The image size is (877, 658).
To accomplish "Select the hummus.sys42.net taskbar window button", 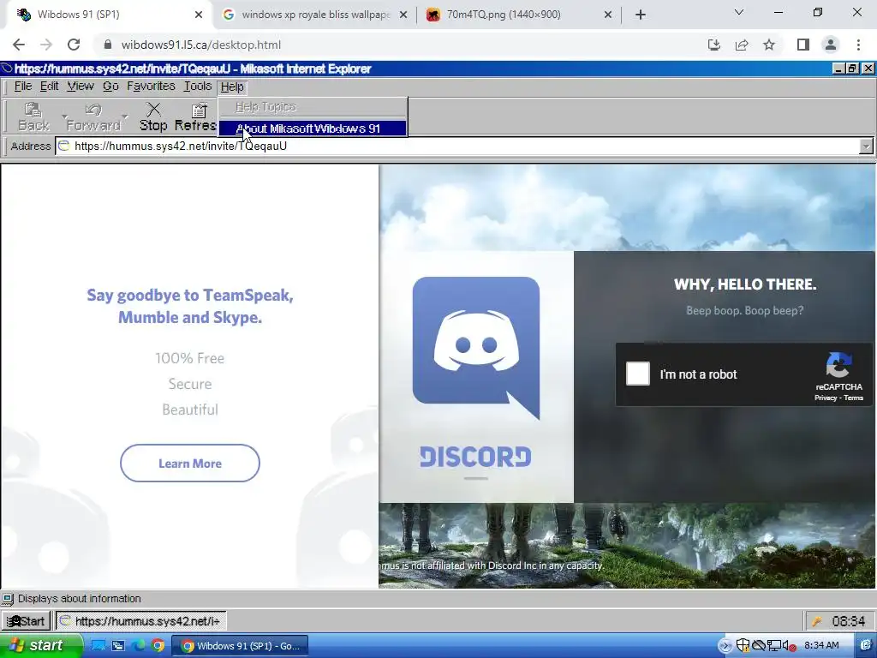I will coord(141,621).
